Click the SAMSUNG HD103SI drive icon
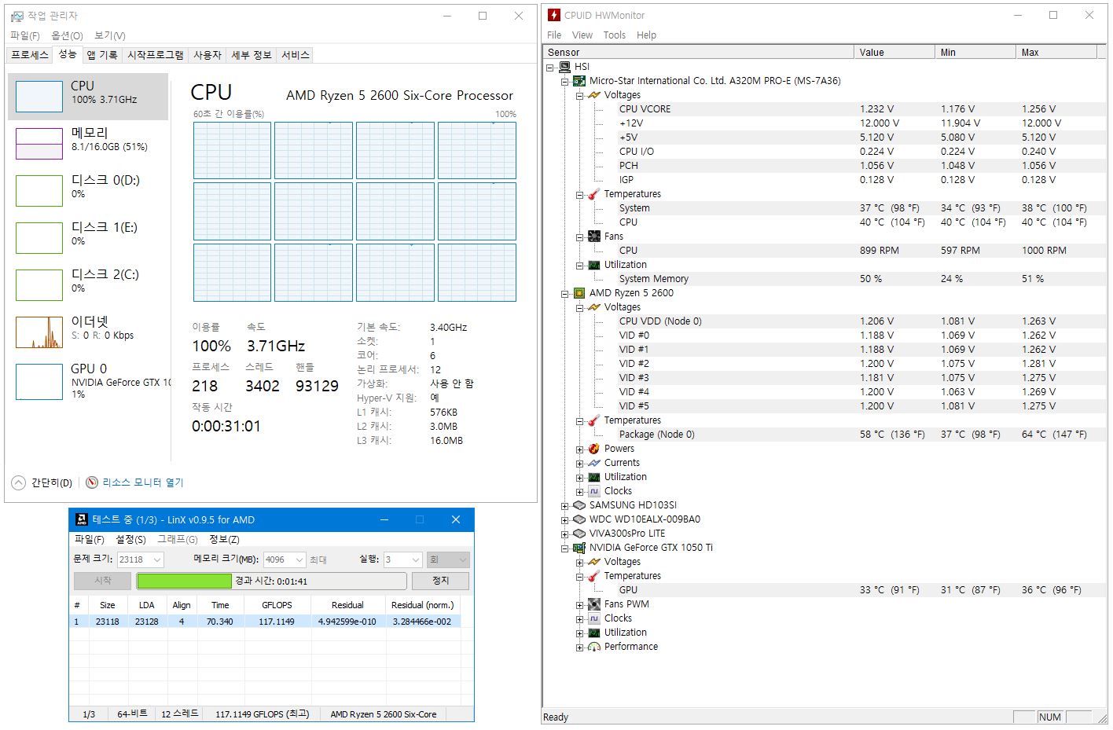1113x730 pixels. pos(579,505)
